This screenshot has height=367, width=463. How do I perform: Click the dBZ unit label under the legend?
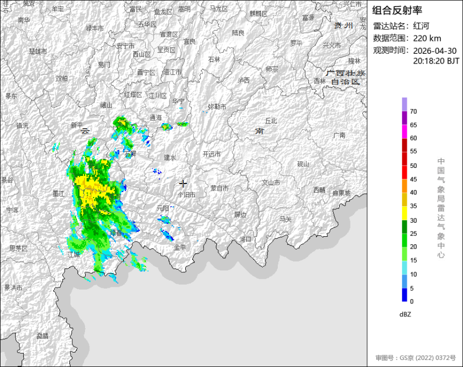coord(405,314)
